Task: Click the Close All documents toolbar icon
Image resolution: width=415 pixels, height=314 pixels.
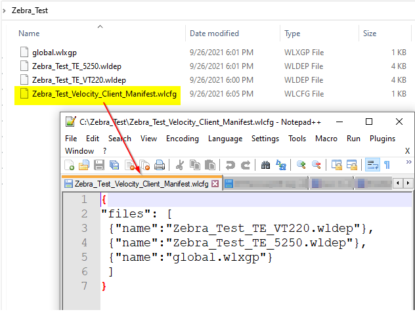Action: point(144,165)
